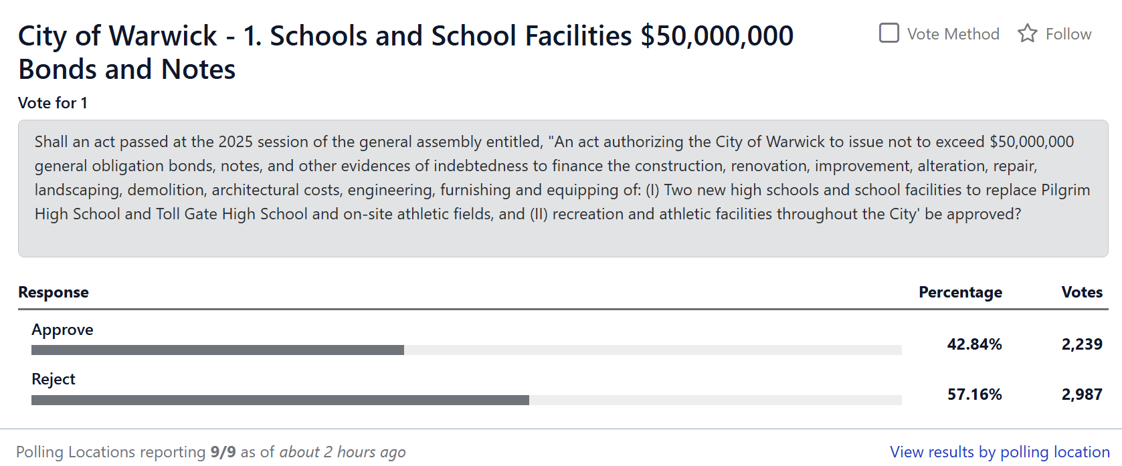Click the 2,239 approve vote count
Screen dimensions: 1122x466
click(x=1082, y=344)
